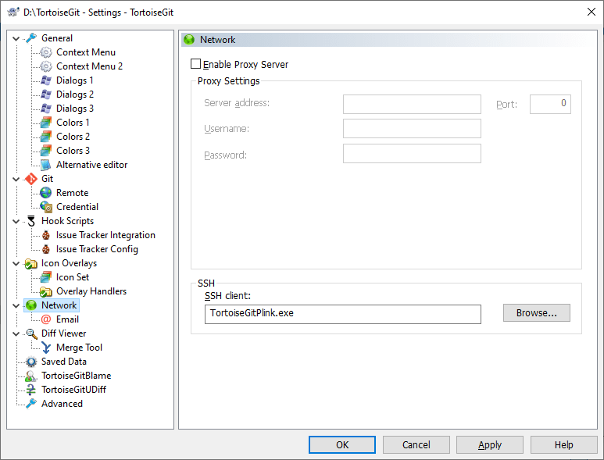Open the Credential settings page
The image size is (604, 460).
pyautogui.click(x=77, y=207)
